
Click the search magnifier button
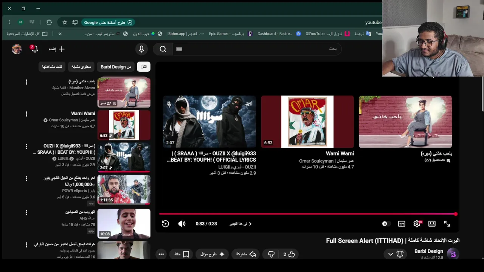163,49
